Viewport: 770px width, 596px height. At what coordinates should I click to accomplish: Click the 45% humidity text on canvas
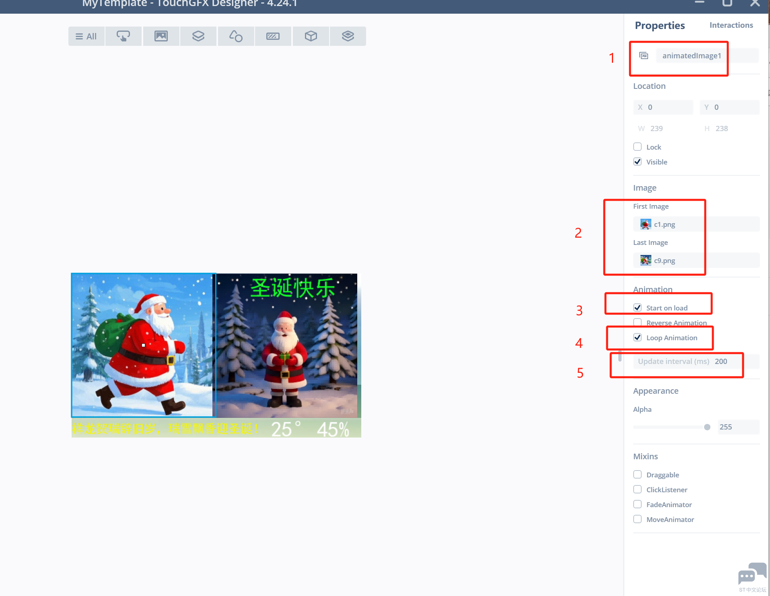click(x=333, y=430)
